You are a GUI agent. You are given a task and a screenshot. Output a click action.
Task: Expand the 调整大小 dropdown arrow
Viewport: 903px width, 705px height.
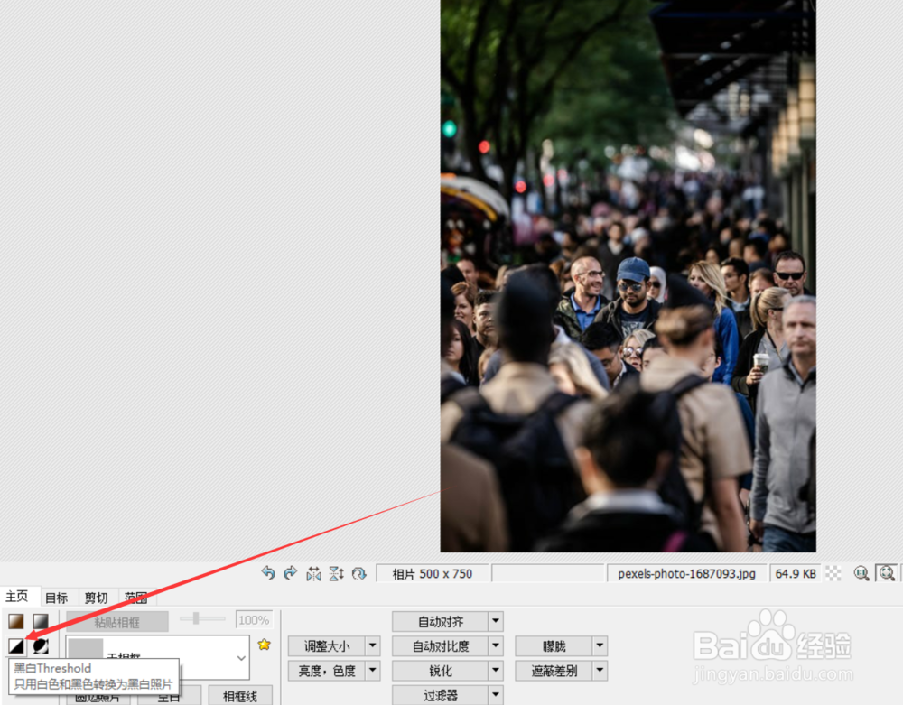coord(373,646)
